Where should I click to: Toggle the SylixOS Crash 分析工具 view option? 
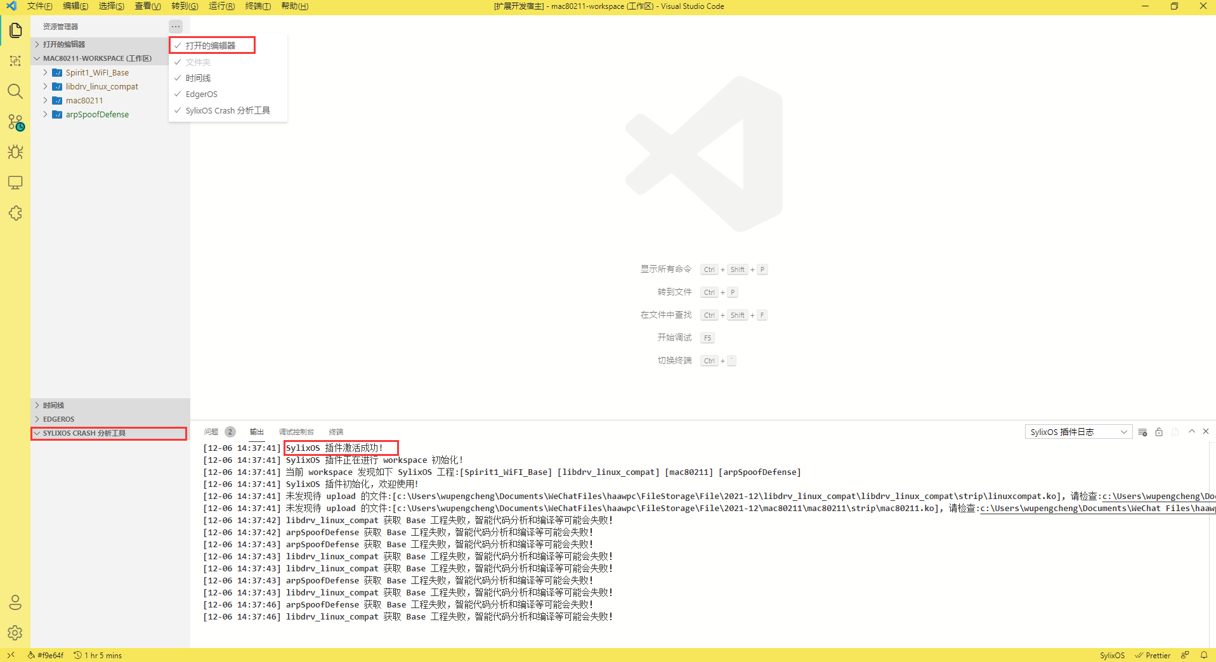point(228,110)
